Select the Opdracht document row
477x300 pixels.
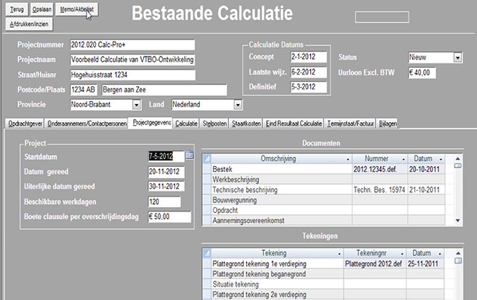click(323, 211)
